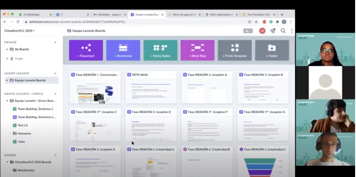Reload the current page
This screenshot has height=177, width=356.
[x=18, y=22]
